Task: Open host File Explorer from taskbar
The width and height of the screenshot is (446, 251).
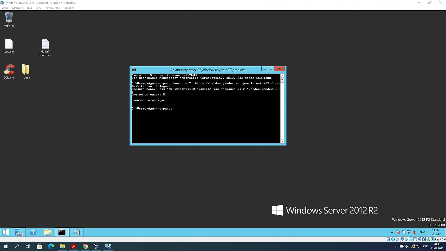Action: coord(62,246)
